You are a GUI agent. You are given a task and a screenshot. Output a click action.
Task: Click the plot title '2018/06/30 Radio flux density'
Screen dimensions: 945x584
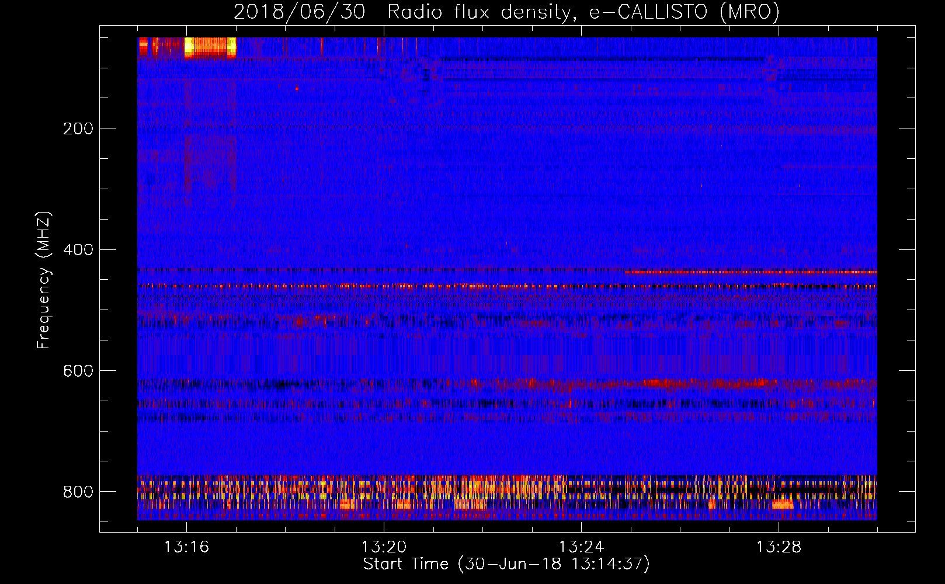[506, 12]
